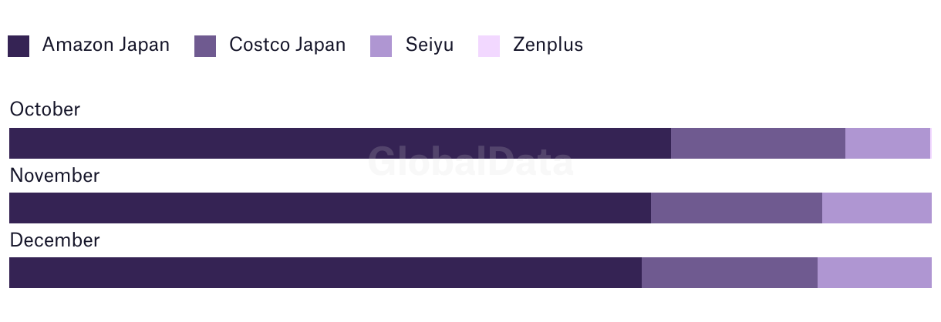Toggle the Seiyu legend label
This screenshot has height=322, width=941.
tap(430, 45)
